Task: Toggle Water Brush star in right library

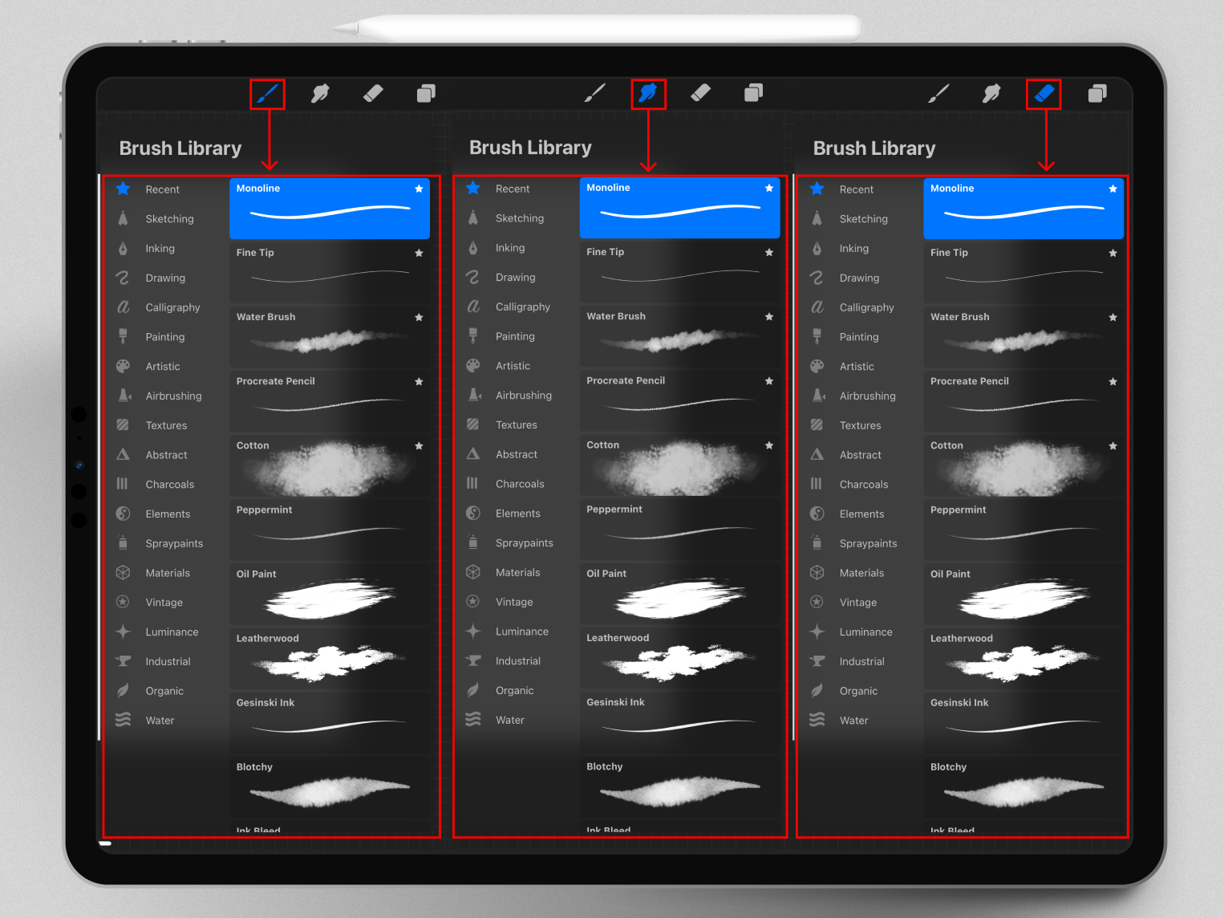Action: pyautogui.click(x=1113, y=317)
